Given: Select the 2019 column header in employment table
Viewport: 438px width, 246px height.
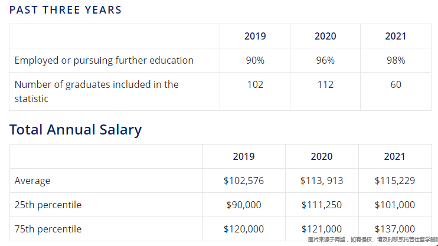Looking at the screenshot, I should [x=255, y=36].
